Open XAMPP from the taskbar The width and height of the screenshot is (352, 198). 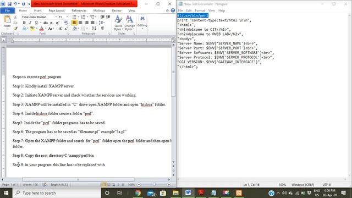(239, 193)
